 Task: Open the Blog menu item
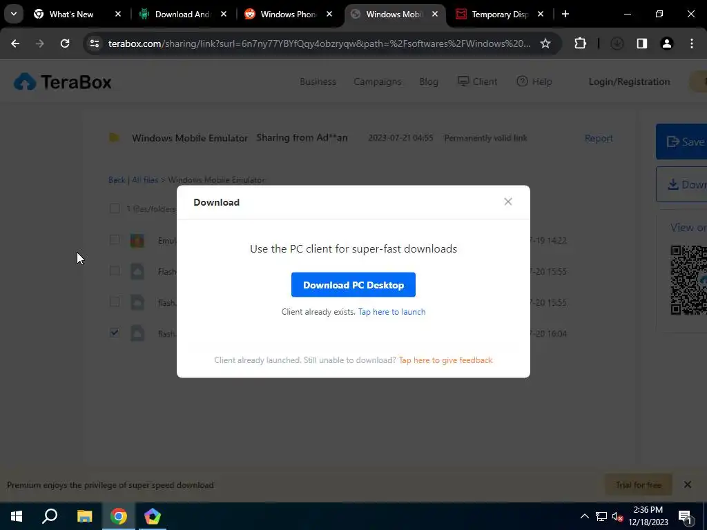[x=428, y=81]
